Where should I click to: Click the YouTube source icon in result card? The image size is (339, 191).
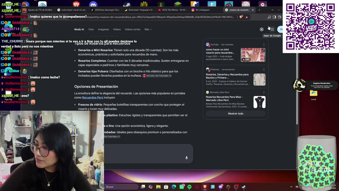click(208, 45)
